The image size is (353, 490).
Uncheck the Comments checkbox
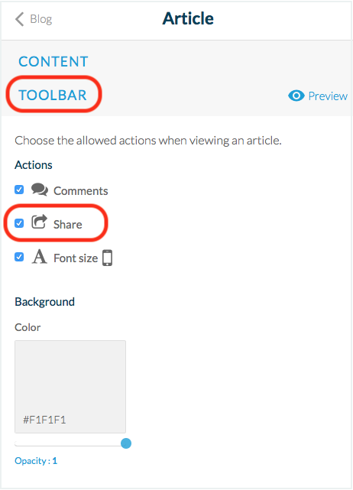tap(19, 190)
